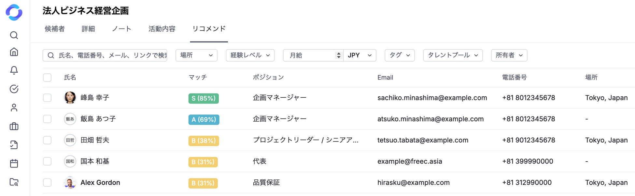635x196 pixels.
Task: Open the briefcase jobs icon in sidebar
Action: click(14, 126)
